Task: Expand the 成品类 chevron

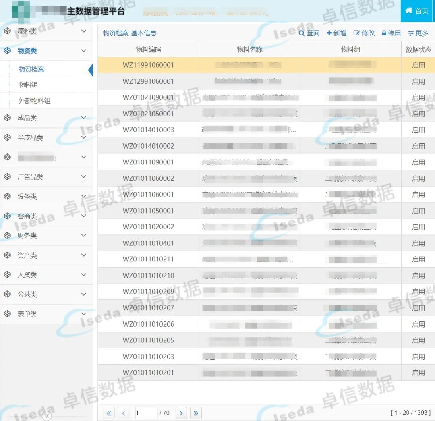Action: tap(84, 118)
